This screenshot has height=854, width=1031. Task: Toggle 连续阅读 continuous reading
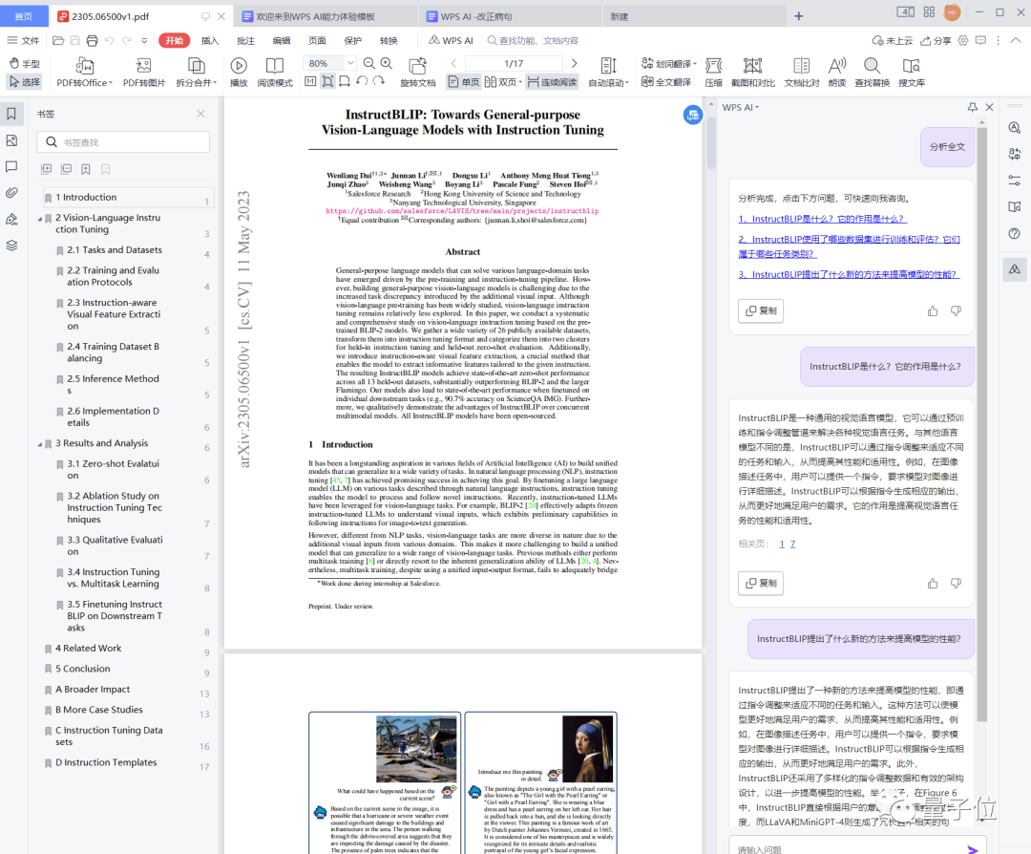click(x=553, y=82)
